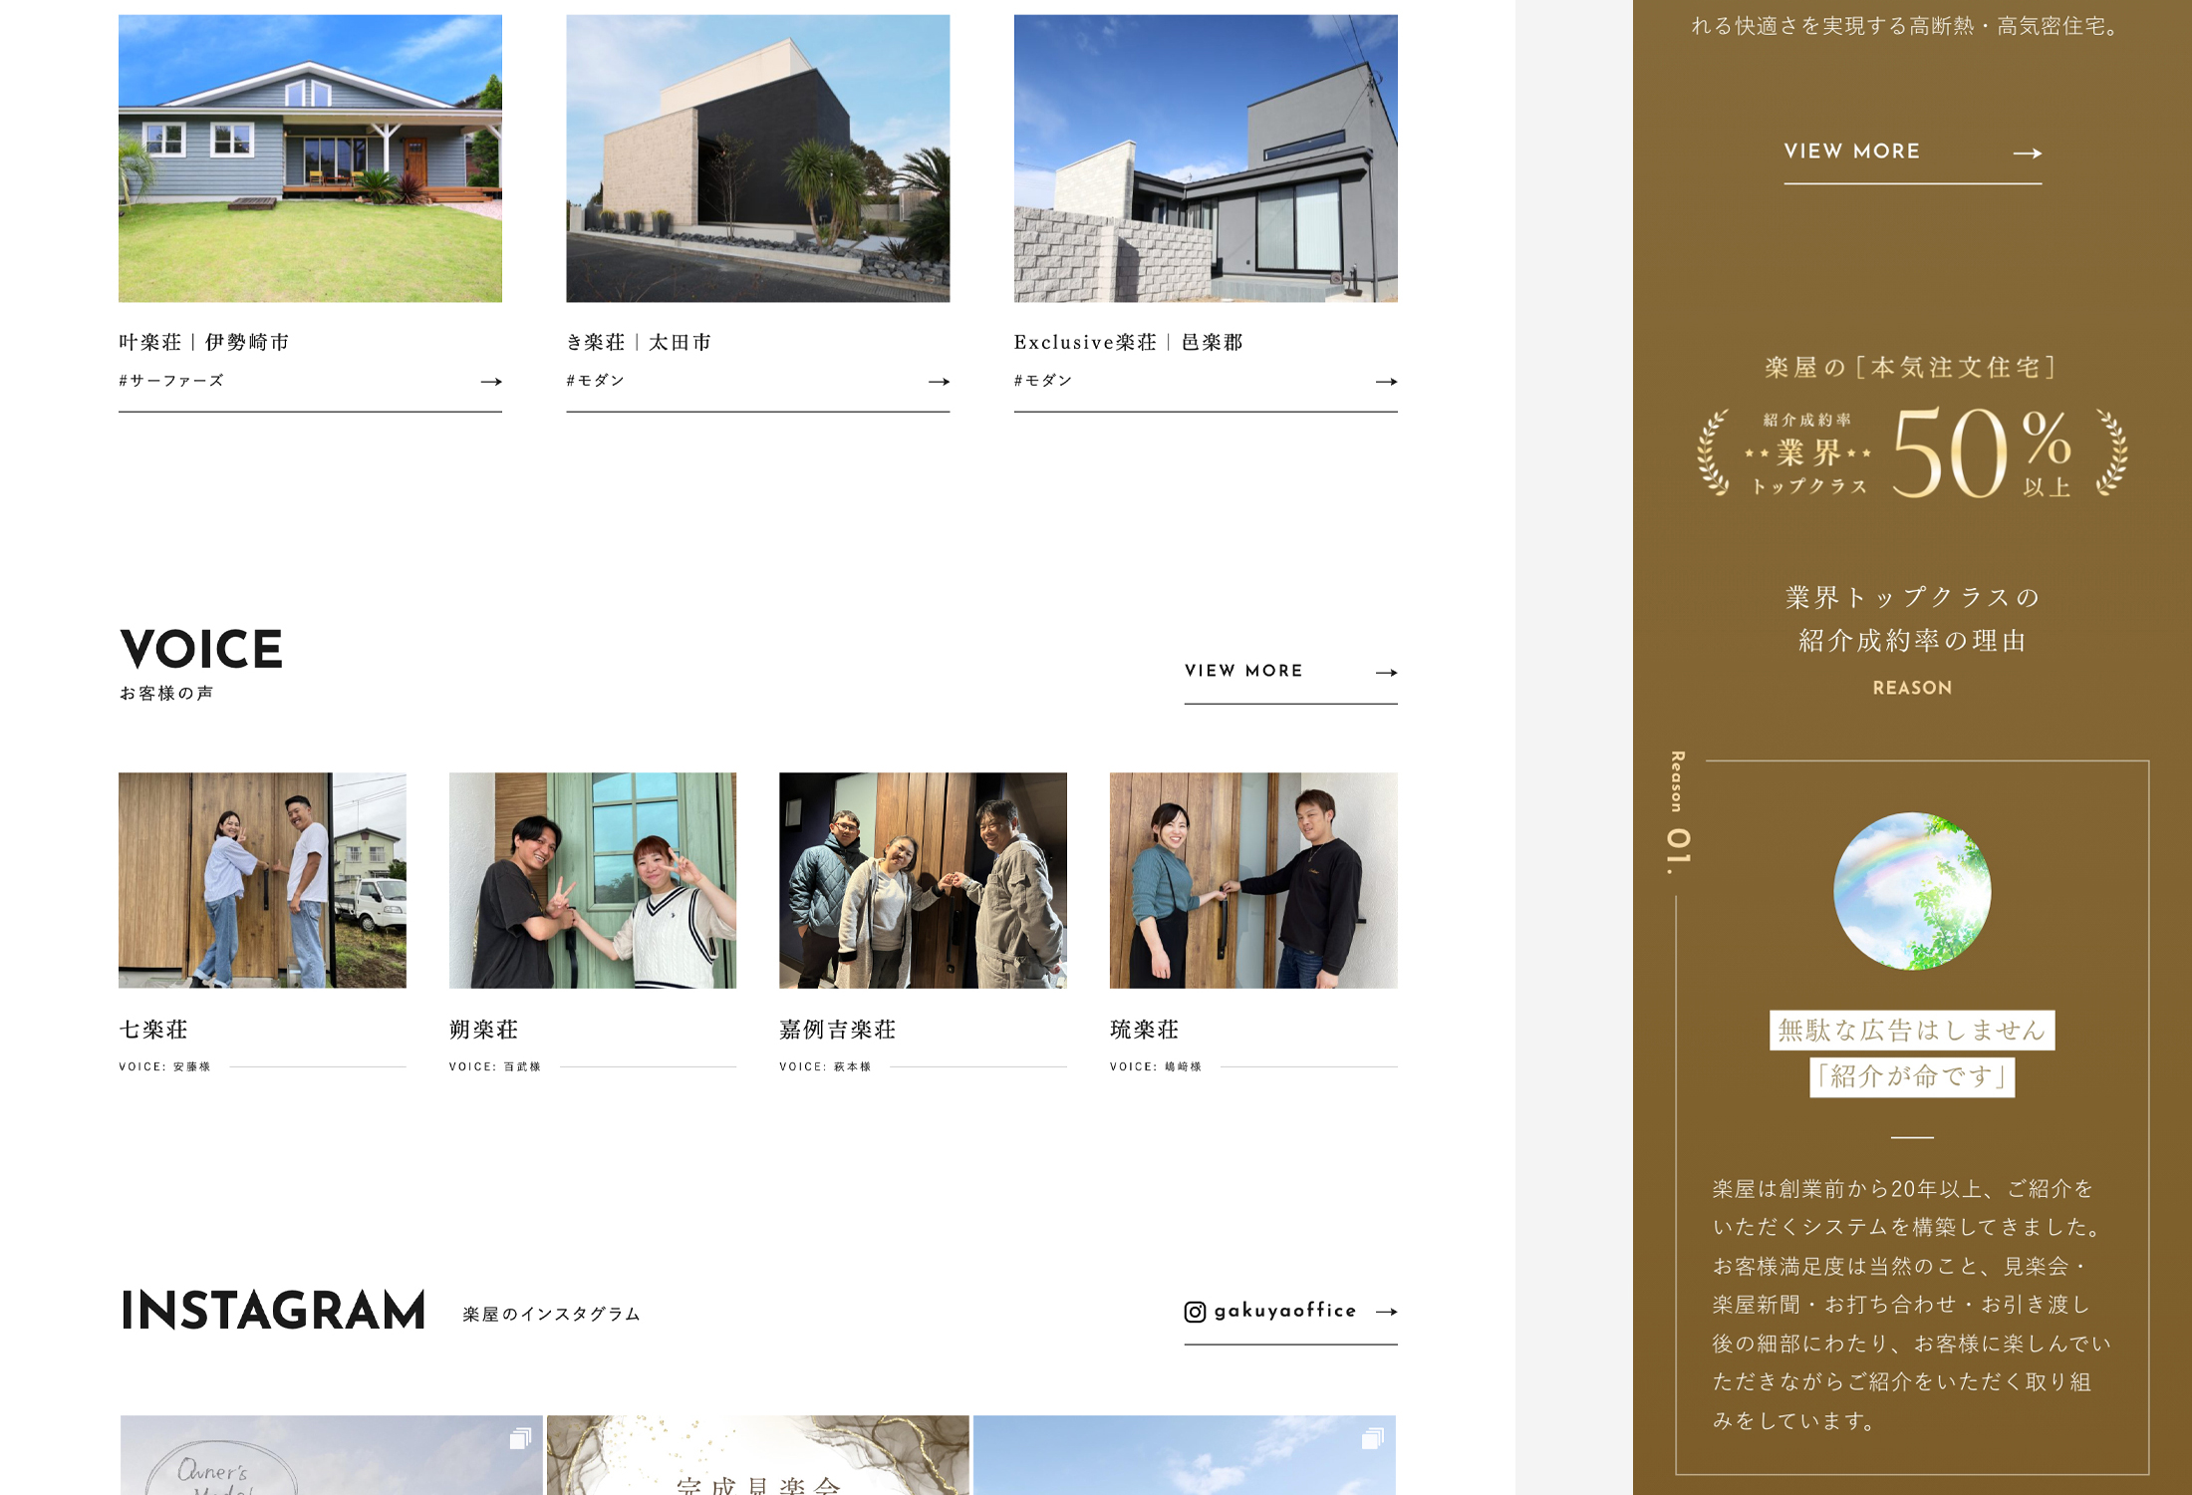Click the rainbow circle image in Reason 01
The image size is (2192, 1495).
pos(1912,891)
